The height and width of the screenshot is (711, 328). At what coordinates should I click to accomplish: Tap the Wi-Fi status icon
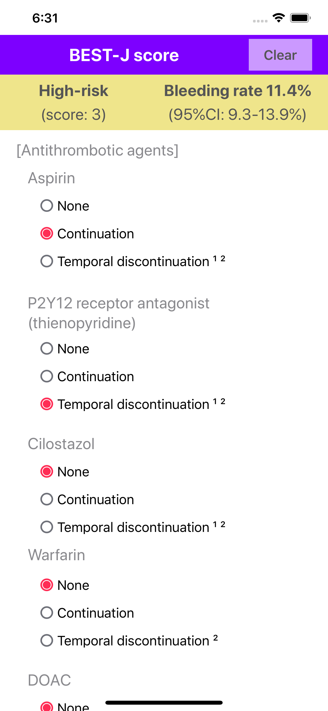(279, 18)
